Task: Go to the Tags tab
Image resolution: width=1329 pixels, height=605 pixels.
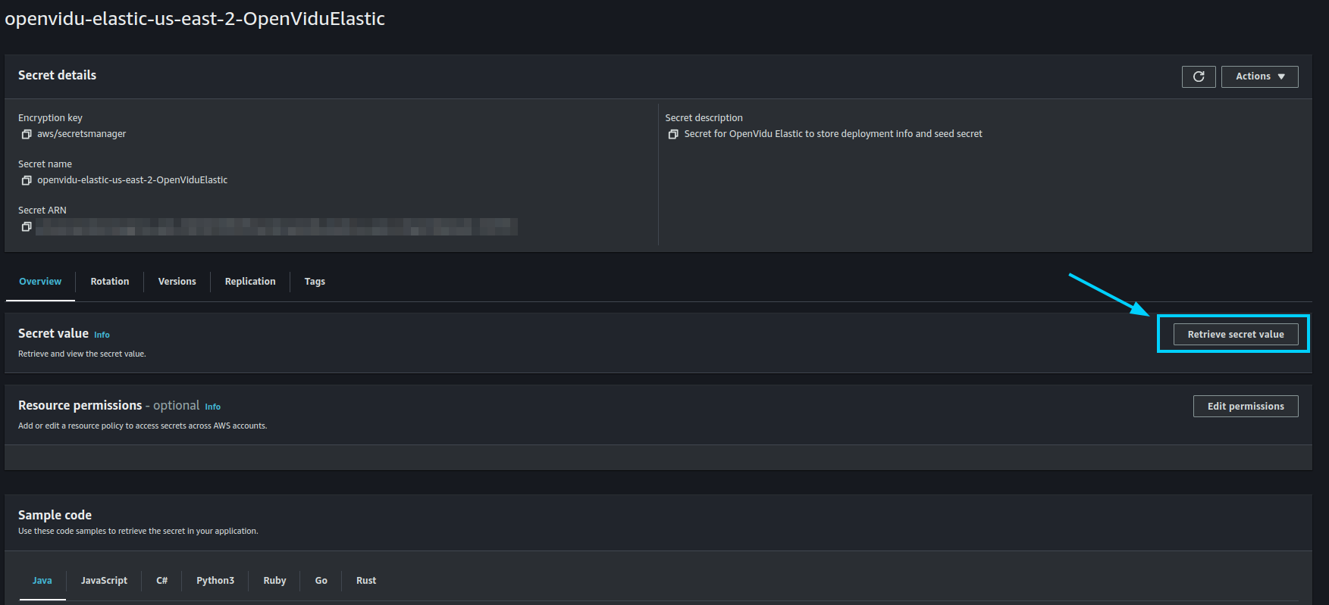Action: point(315,282)
